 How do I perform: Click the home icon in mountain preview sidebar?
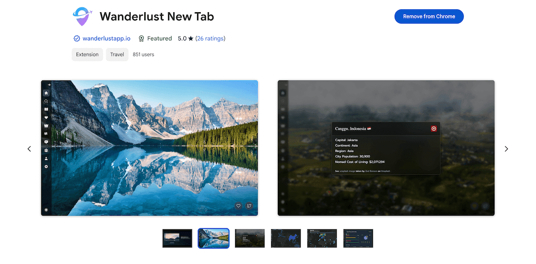tap(46, 93)
